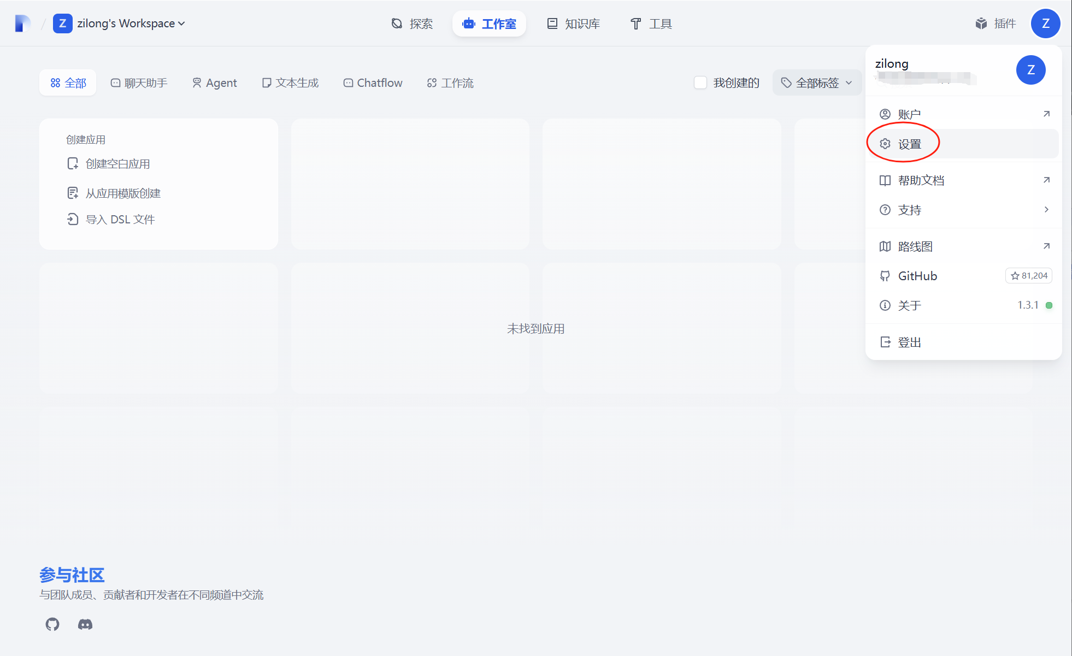Expand the 全部标签 tag filter dropdown

click(817, 82)
